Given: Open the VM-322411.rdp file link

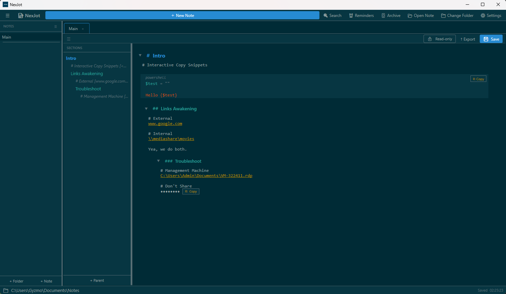Looking at the screenshot, I should 206,176.
